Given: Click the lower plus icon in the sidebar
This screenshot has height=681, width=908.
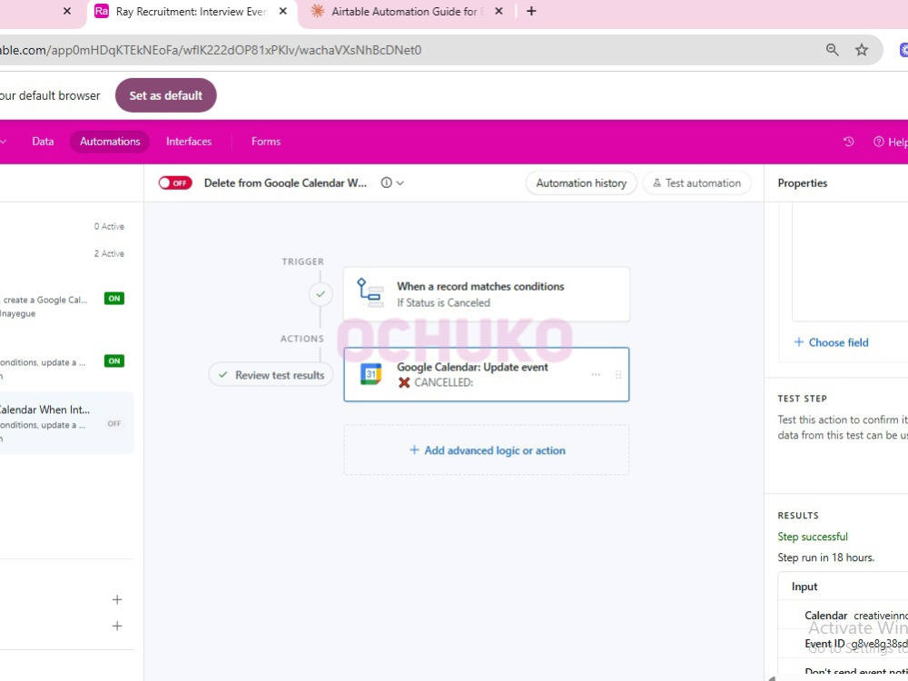Looking at the screenshot, I should pos(117,626).
